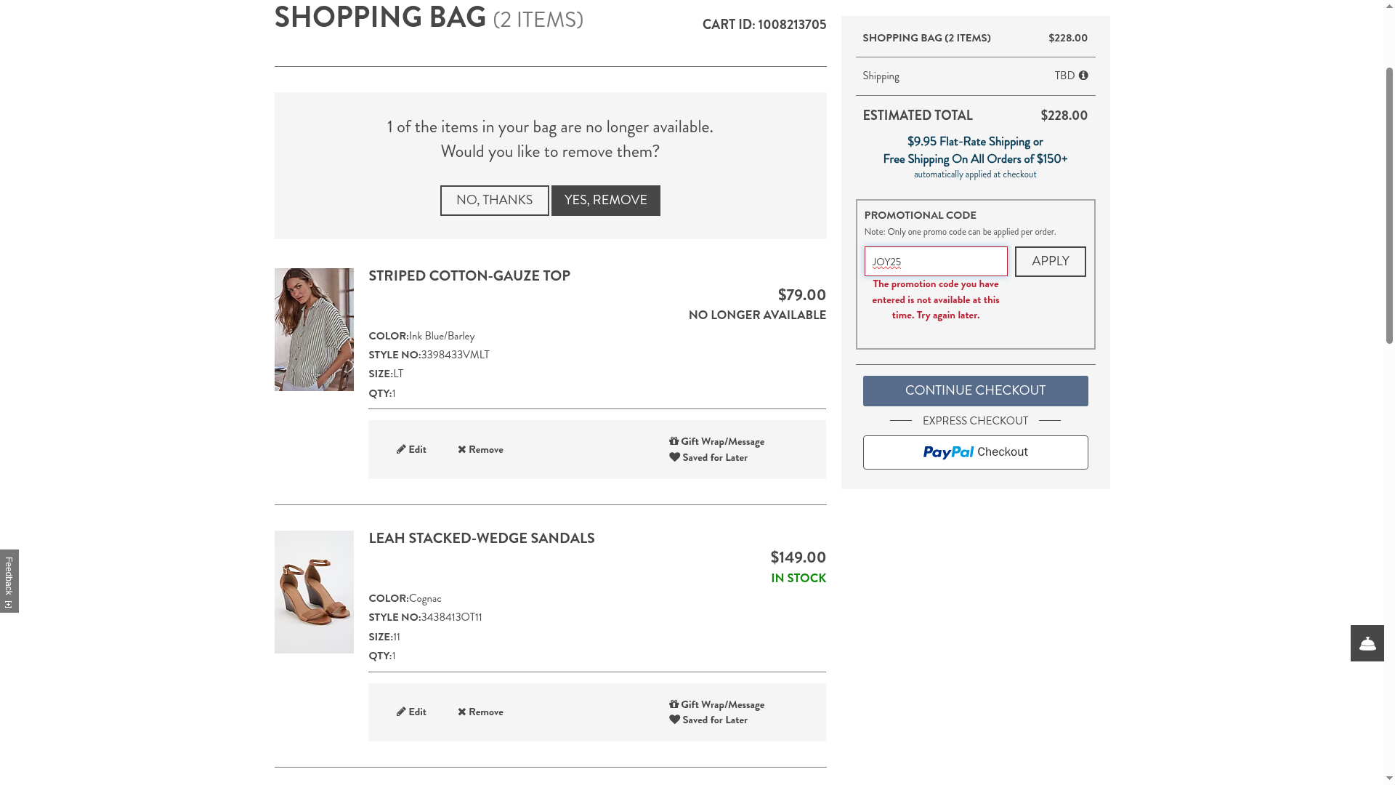Click CONTINUE CHECKOUT button
Image resolution: width=1395 pixels, height=785 pixels.
pos(975,391)
